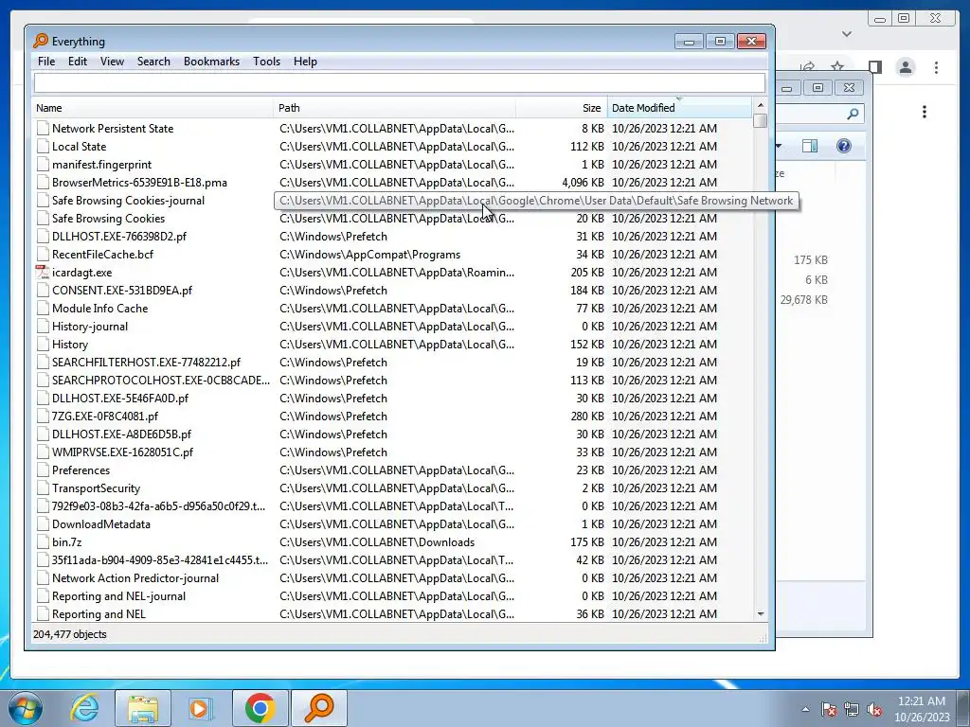
Task: Click the Explorer search magnifier icon
Action: [853, 114]
